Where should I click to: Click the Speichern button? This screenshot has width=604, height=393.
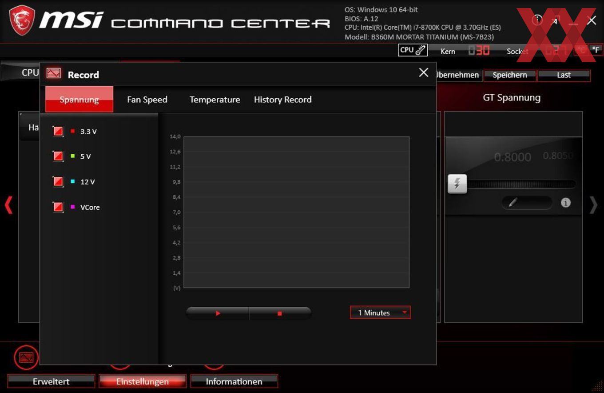[510, 75]
